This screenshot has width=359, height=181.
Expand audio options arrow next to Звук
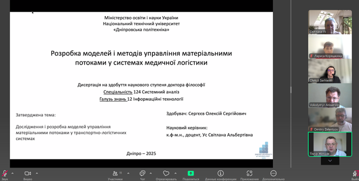[12, 174]
